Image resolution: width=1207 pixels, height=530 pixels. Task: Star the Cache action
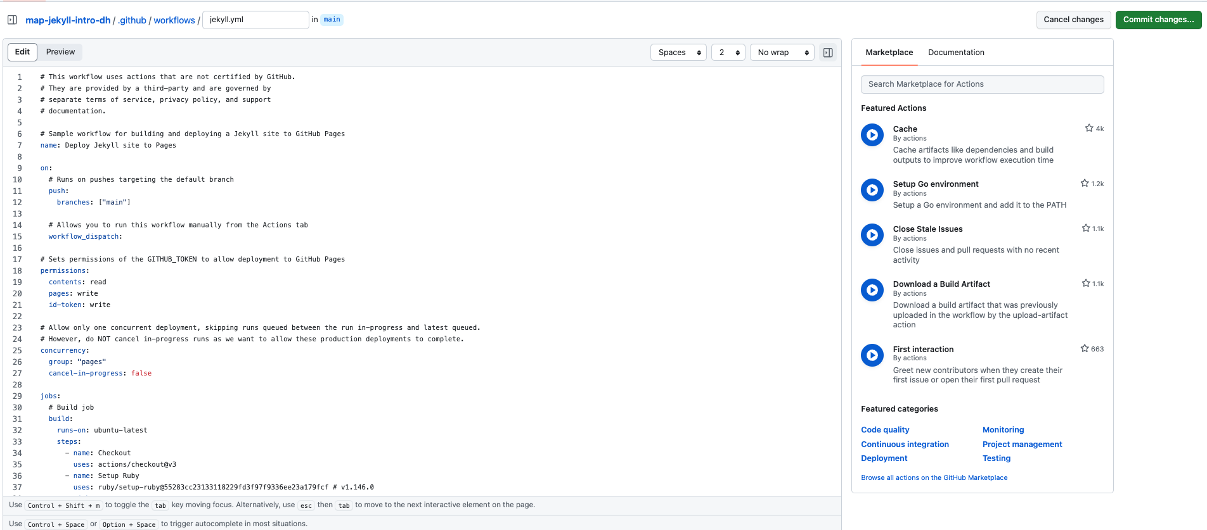[x=1088, y=129]
